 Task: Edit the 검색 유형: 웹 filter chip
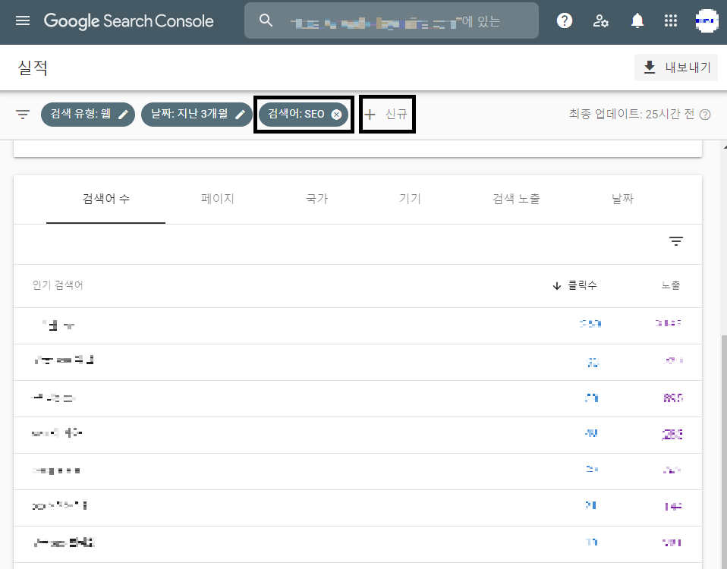(x=87, y=114)
